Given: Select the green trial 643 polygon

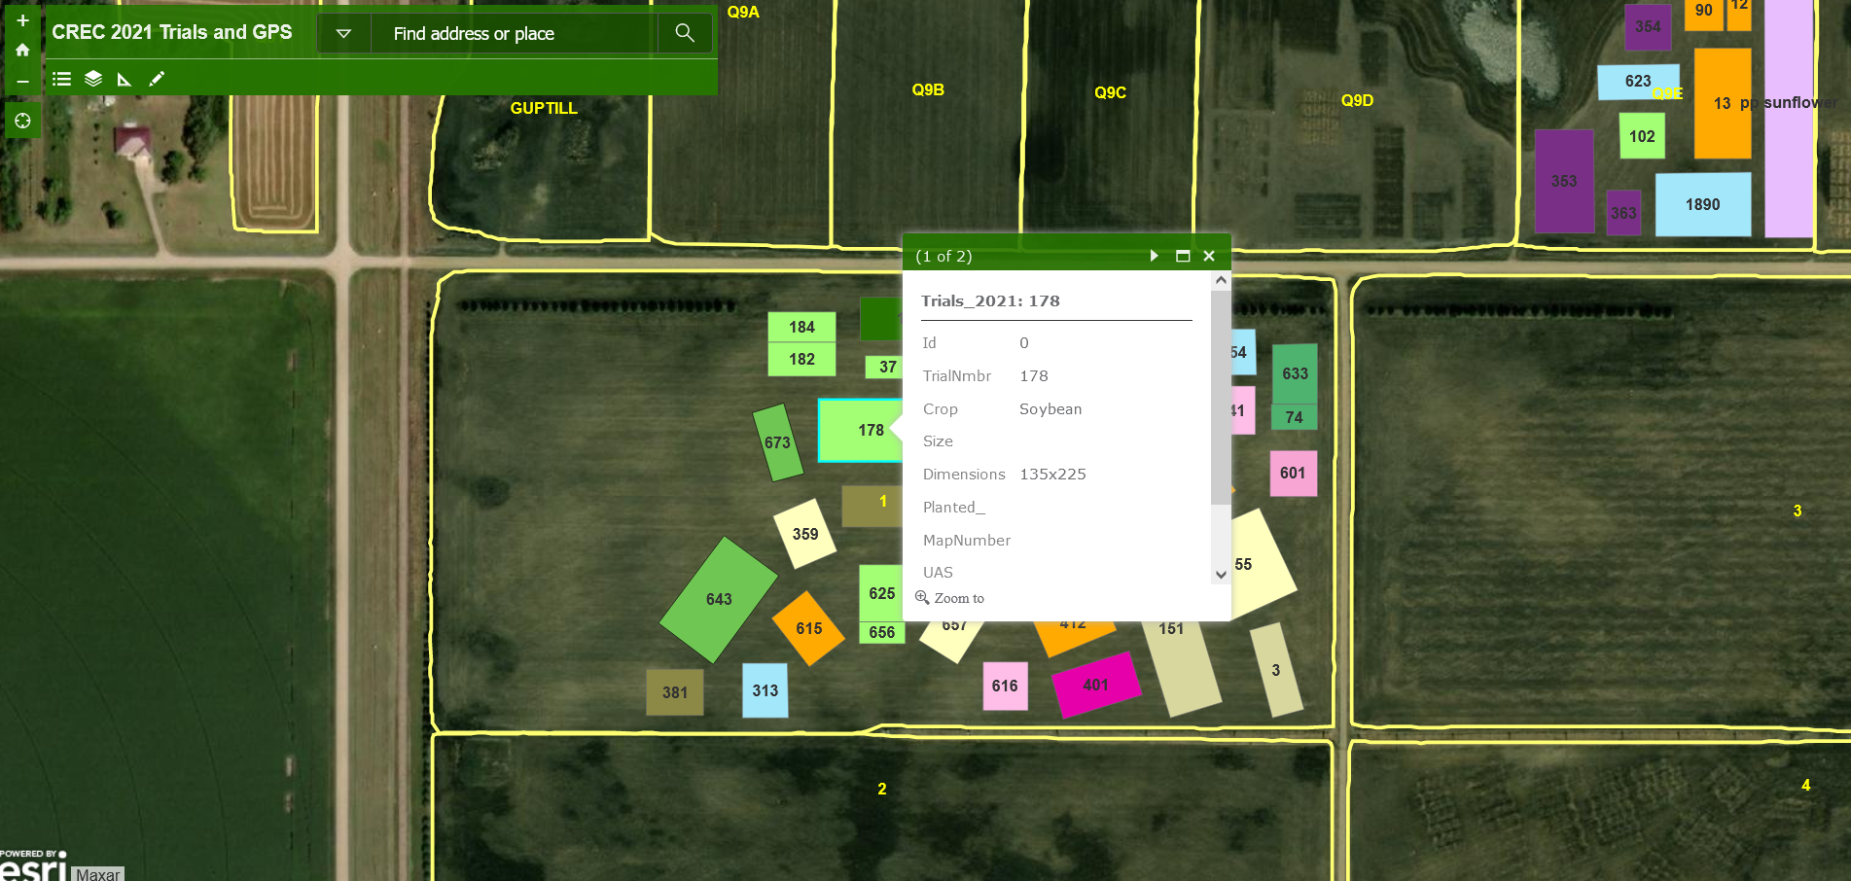Looking at the screenshot, I should click(x=718, y=600).
